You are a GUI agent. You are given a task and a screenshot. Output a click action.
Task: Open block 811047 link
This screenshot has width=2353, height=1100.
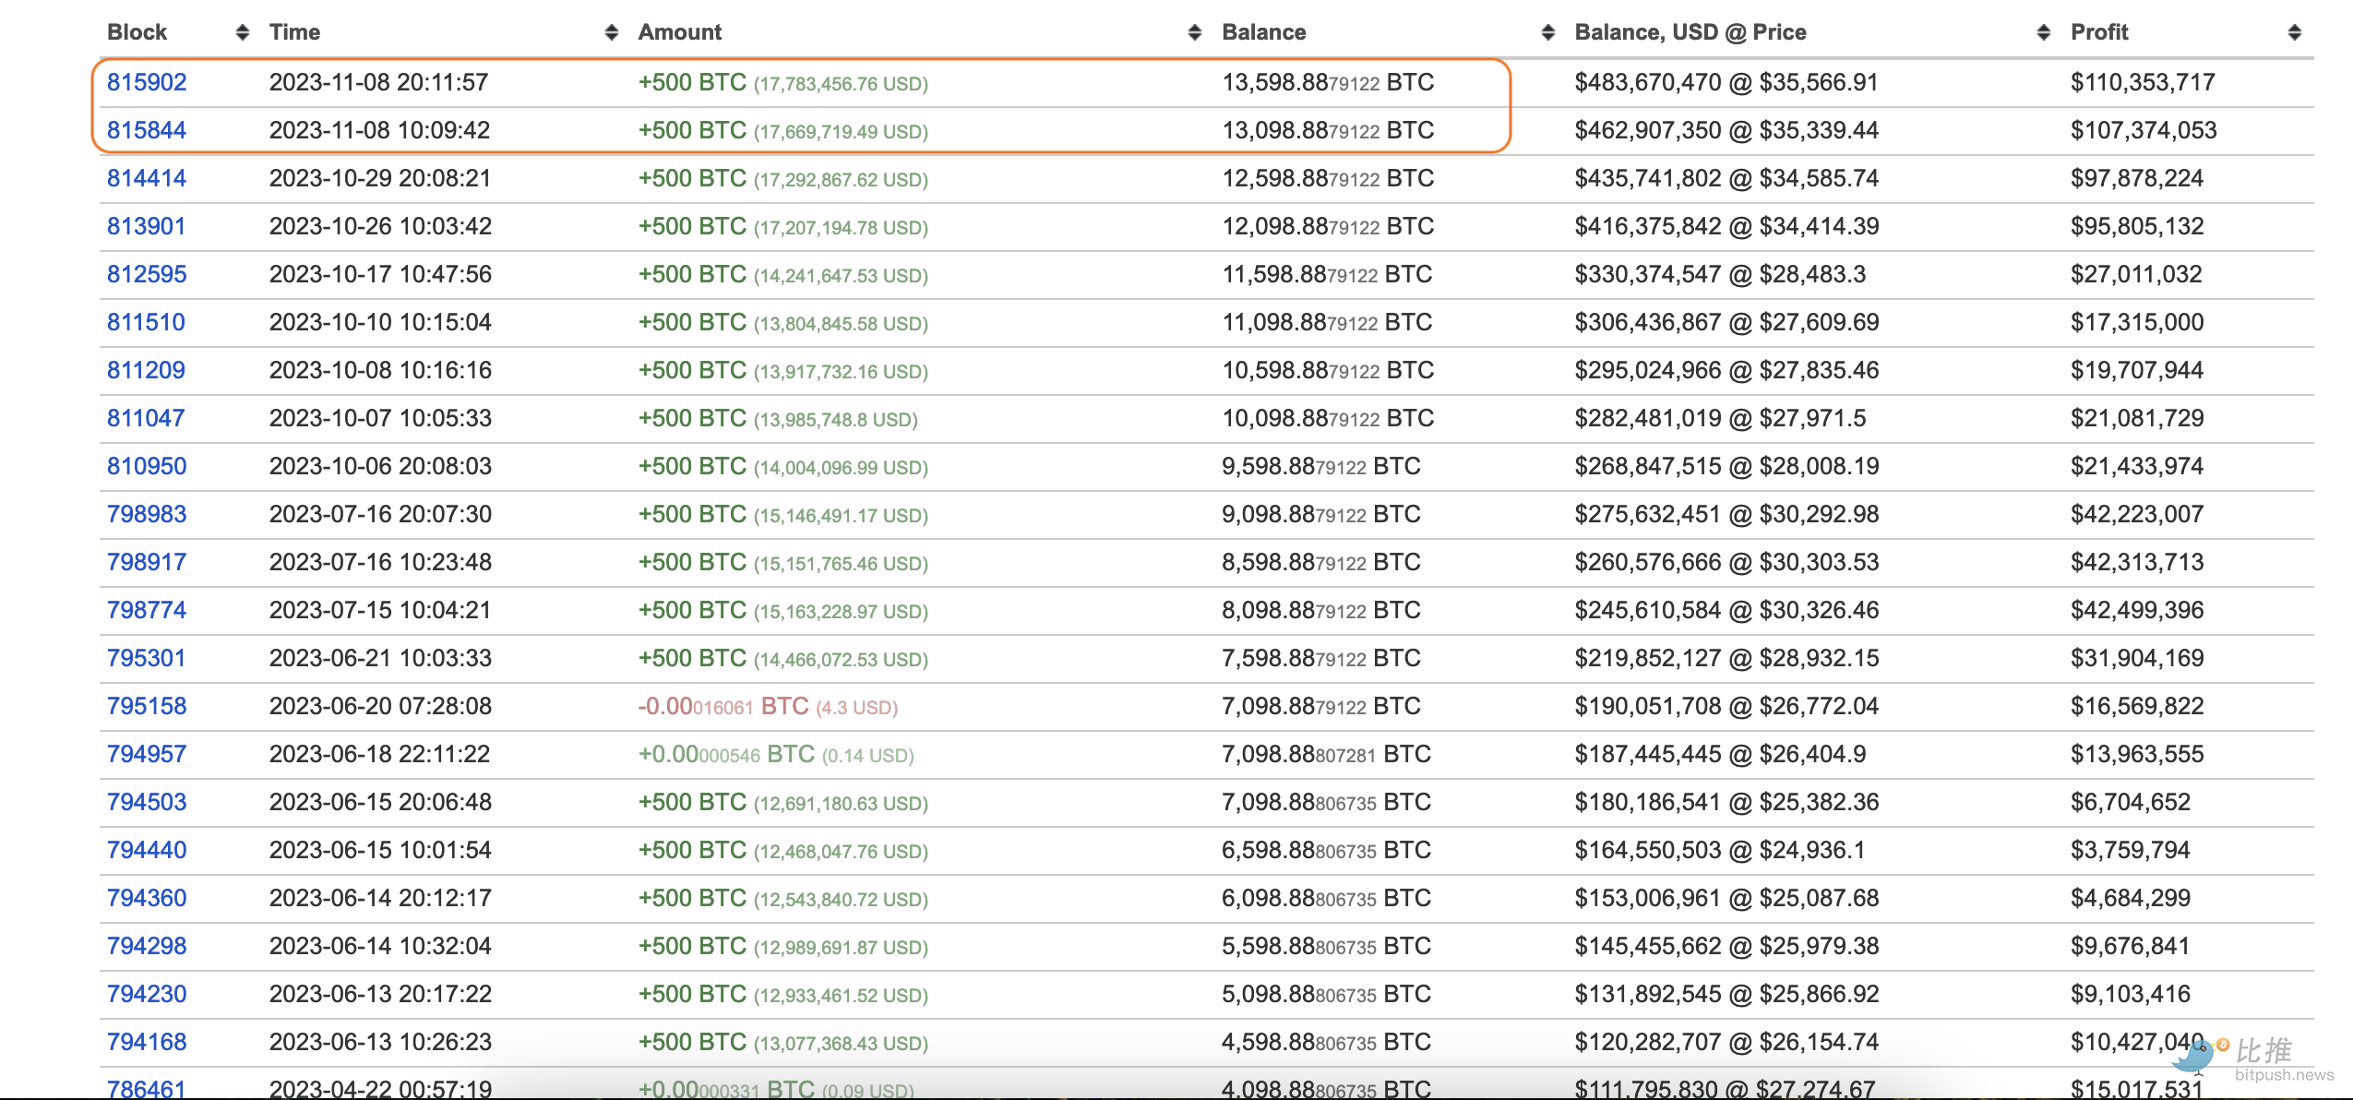tap(146, 418)
